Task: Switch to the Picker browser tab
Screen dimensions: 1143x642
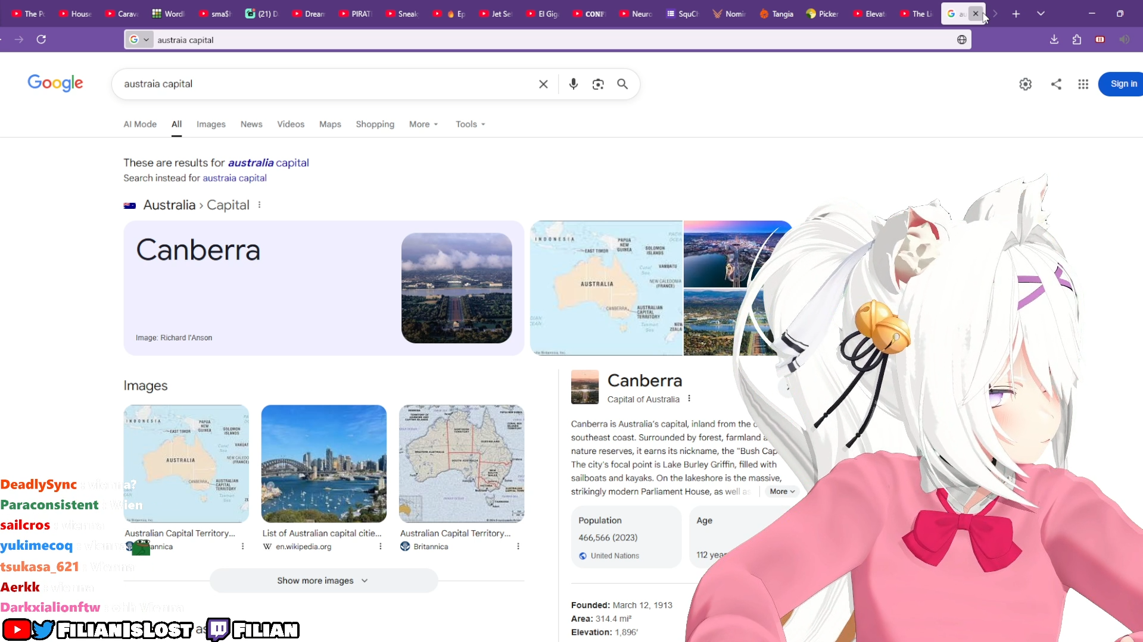Action: coord(823,14)
